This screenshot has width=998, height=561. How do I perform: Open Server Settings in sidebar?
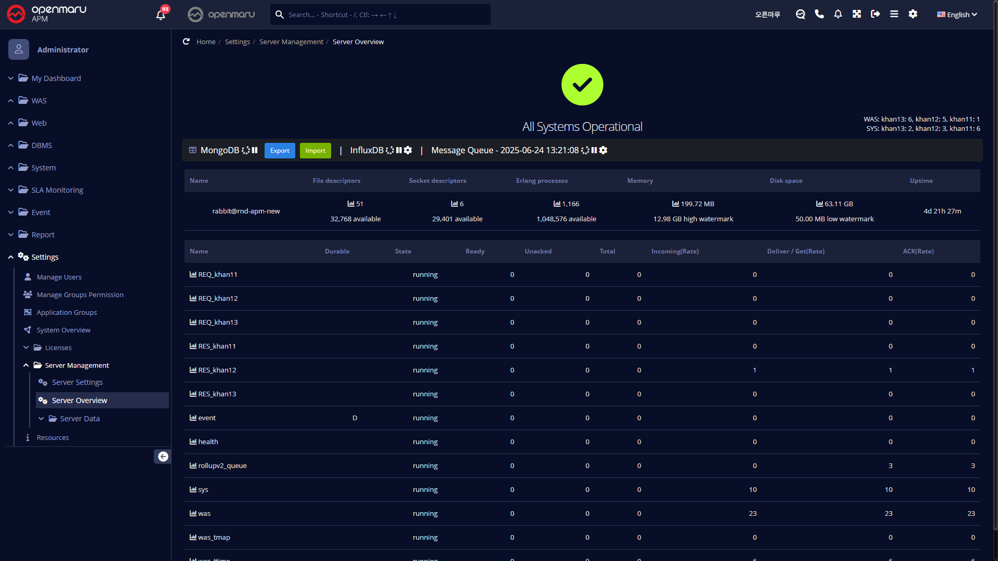(77, 382)
